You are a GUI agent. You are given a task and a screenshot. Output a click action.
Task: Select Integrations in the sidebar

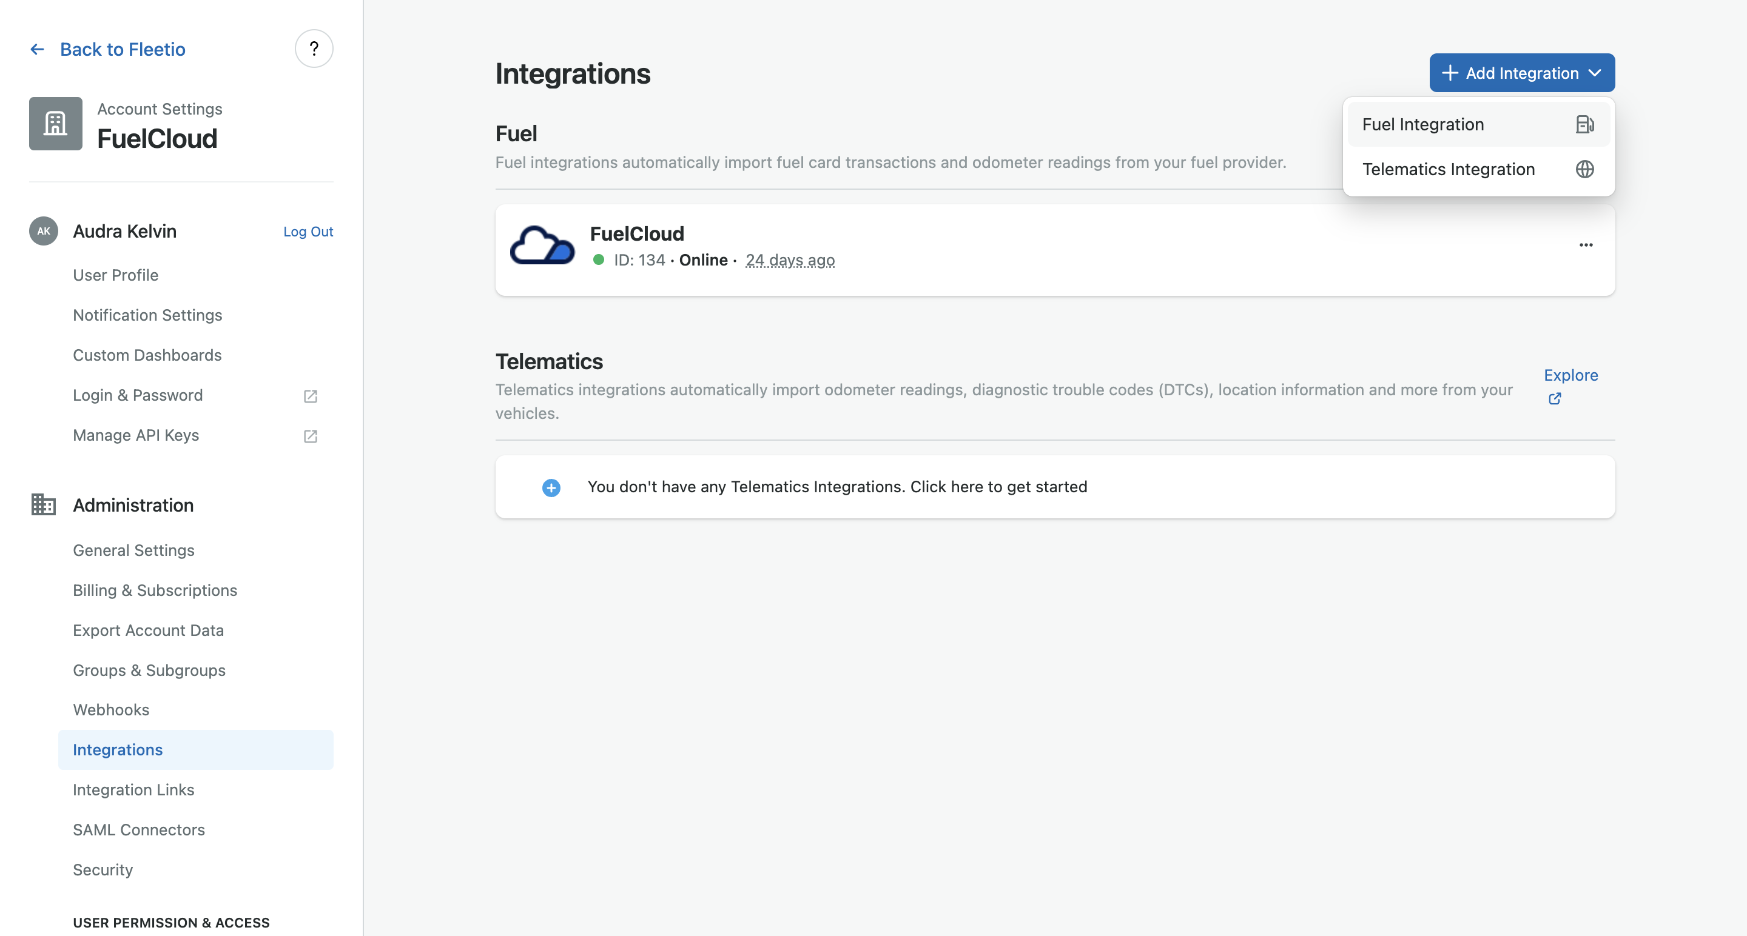[195, 750]
